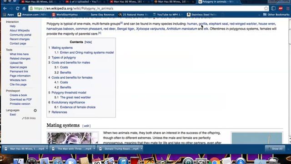Select Download as PDF in sidebar
The width and height of the screenshot is (291, 164).
click(21, 100)
